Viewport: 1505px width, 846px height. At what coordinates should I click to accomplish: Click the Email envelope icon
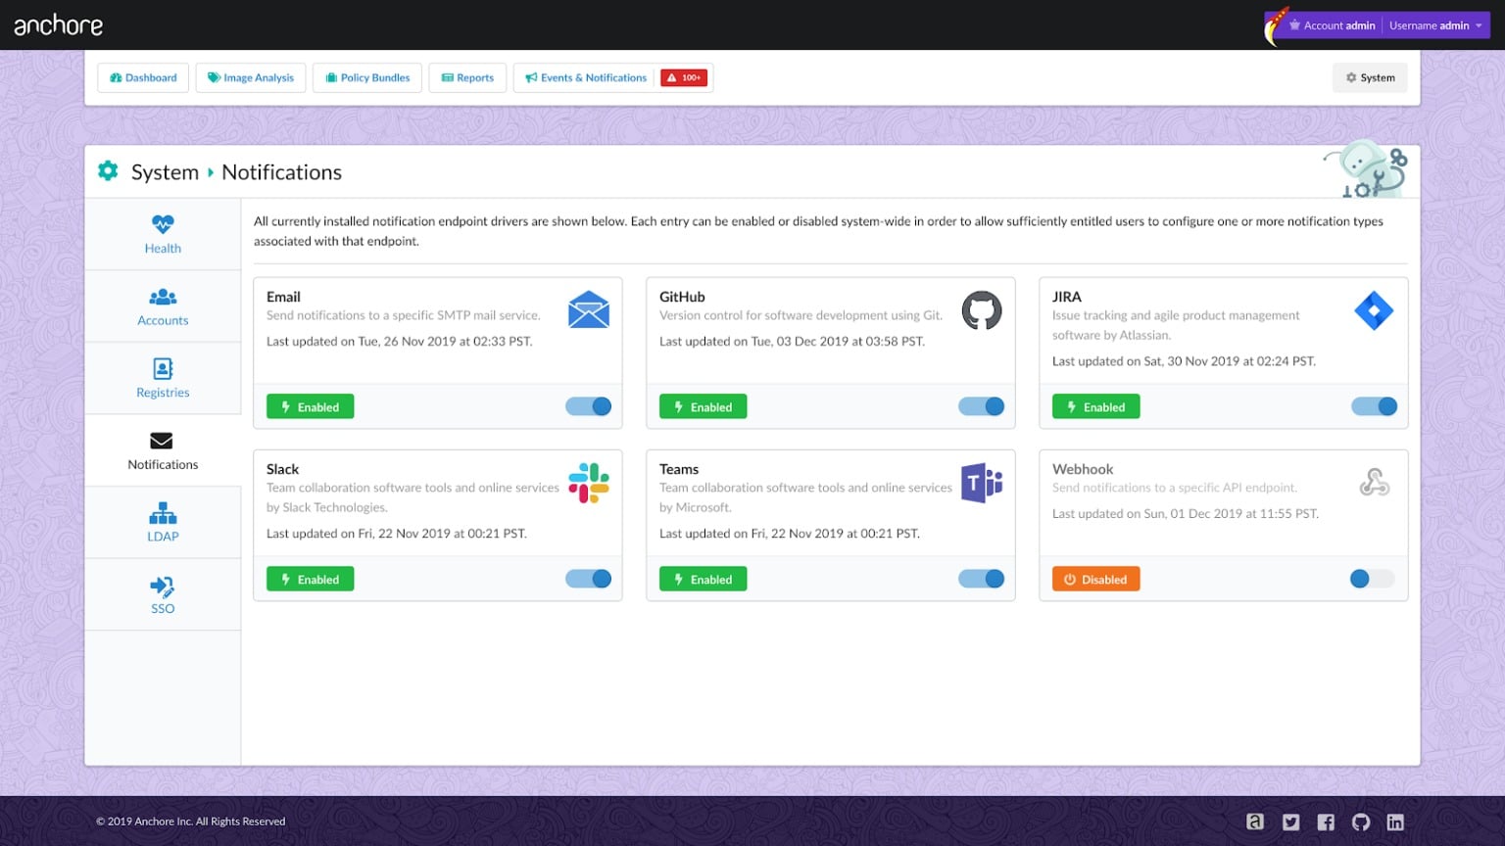click(x=589, y=309)
